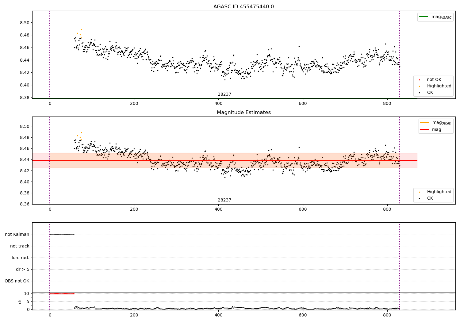
Task: Click the red dr points at value 10
Action: coord(62,294)
